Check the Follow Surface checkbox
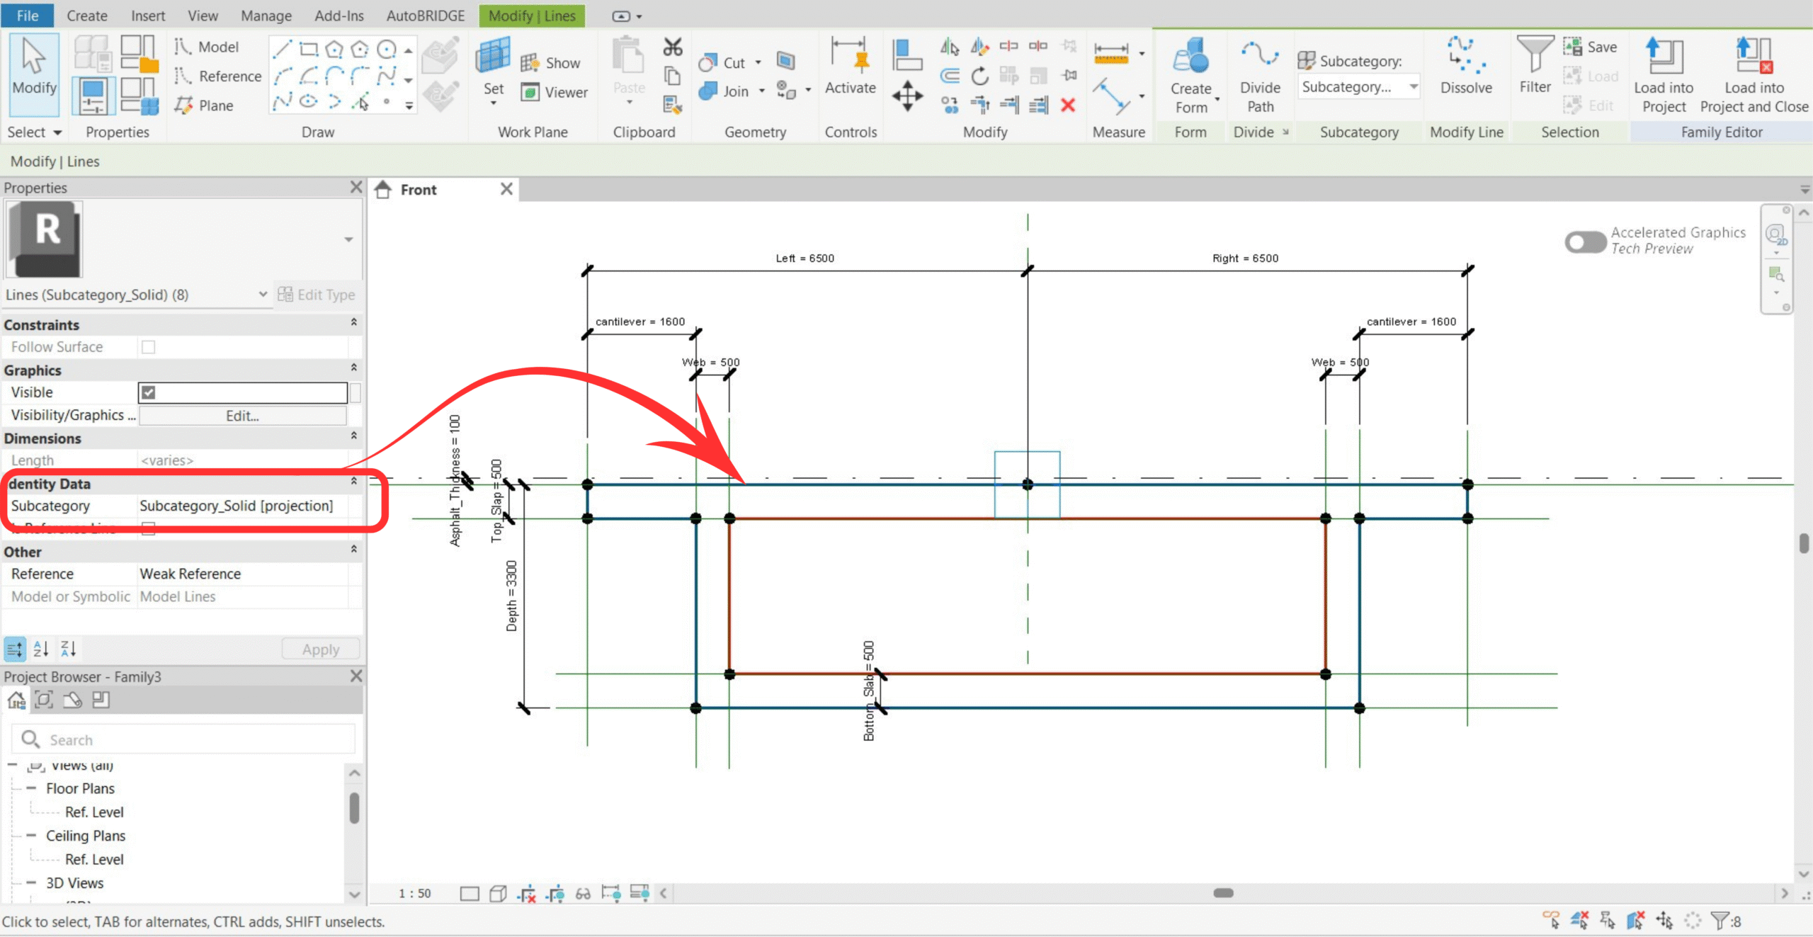 click(x=148, y=347)
